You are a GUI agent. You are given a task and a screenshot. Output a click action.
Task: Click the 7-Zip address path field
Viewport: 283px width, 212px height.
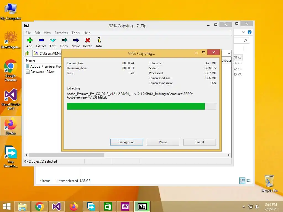tap(48, 53)
